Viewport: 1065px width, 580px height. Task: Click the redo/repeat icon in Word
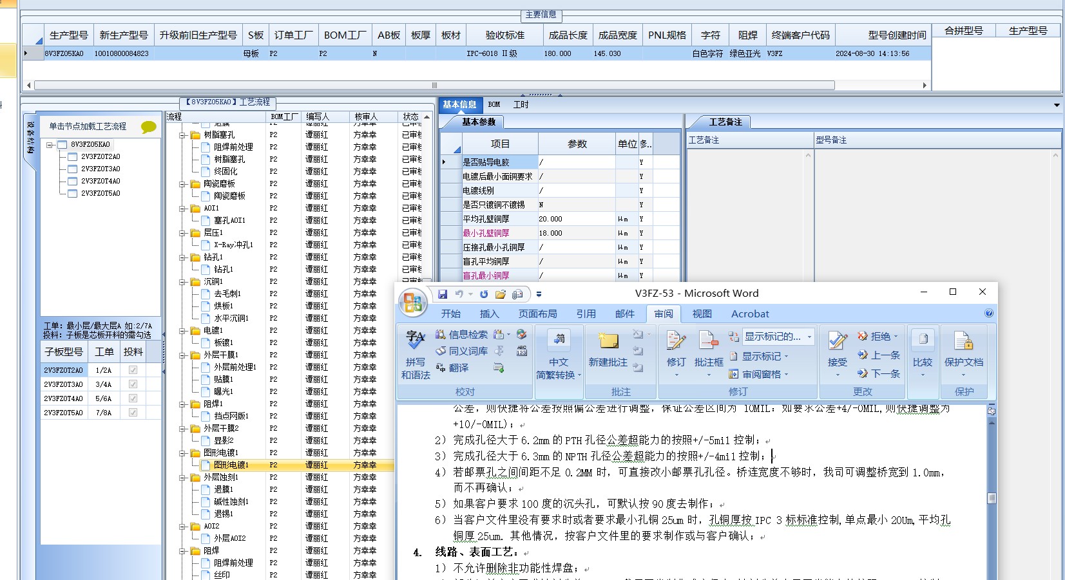[484, 294]
